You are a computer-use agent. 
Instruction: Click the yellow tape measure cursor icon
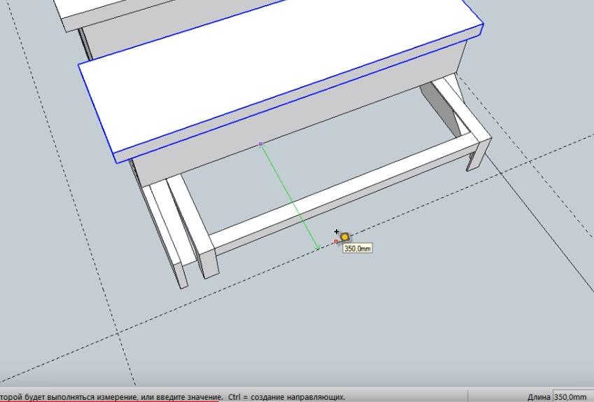(x=345, y=237)
